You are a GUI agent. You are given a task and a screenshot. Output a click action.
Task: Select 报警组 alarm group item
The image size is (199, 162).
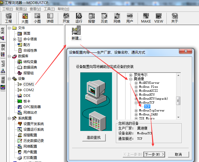point(29,73)
